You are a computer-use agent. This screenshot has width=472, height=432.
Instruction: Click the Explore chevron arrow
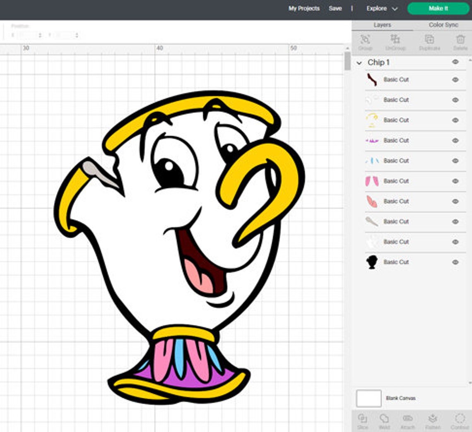pos(395,9)
